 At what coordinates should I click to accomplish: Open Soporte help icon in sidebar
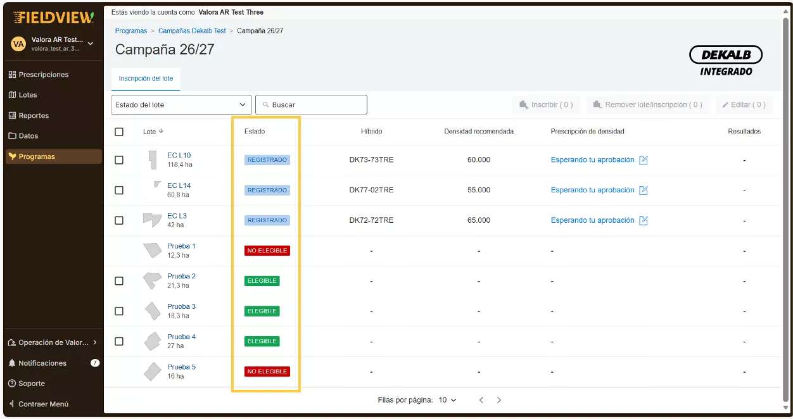pyautogui.click(x=12, y=384)
